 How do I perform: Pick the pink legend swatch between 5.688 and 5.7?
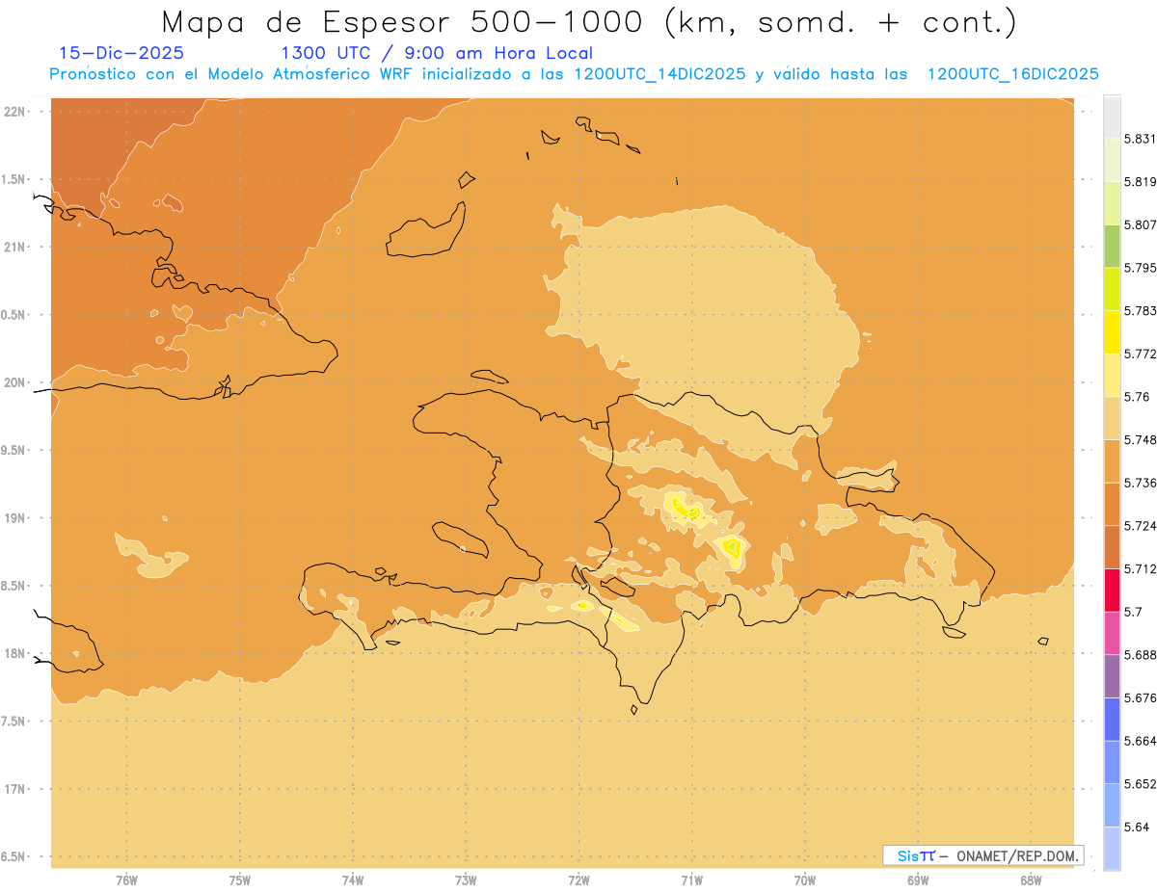[1112, 633]
